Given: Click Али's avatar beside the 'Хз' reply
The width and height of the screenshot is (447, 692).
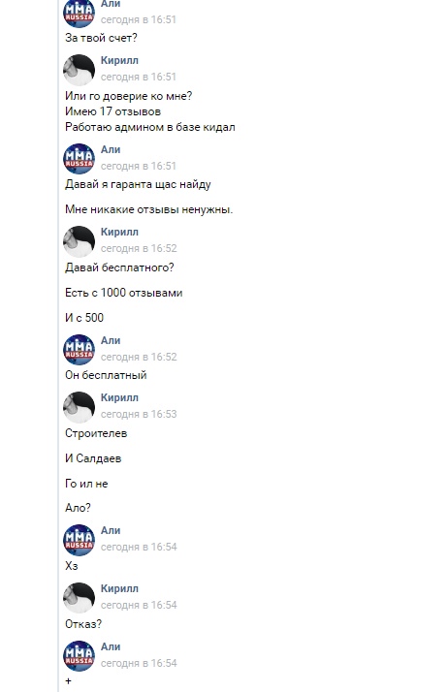Looking at the screenshot, I should tap(80, 540).
